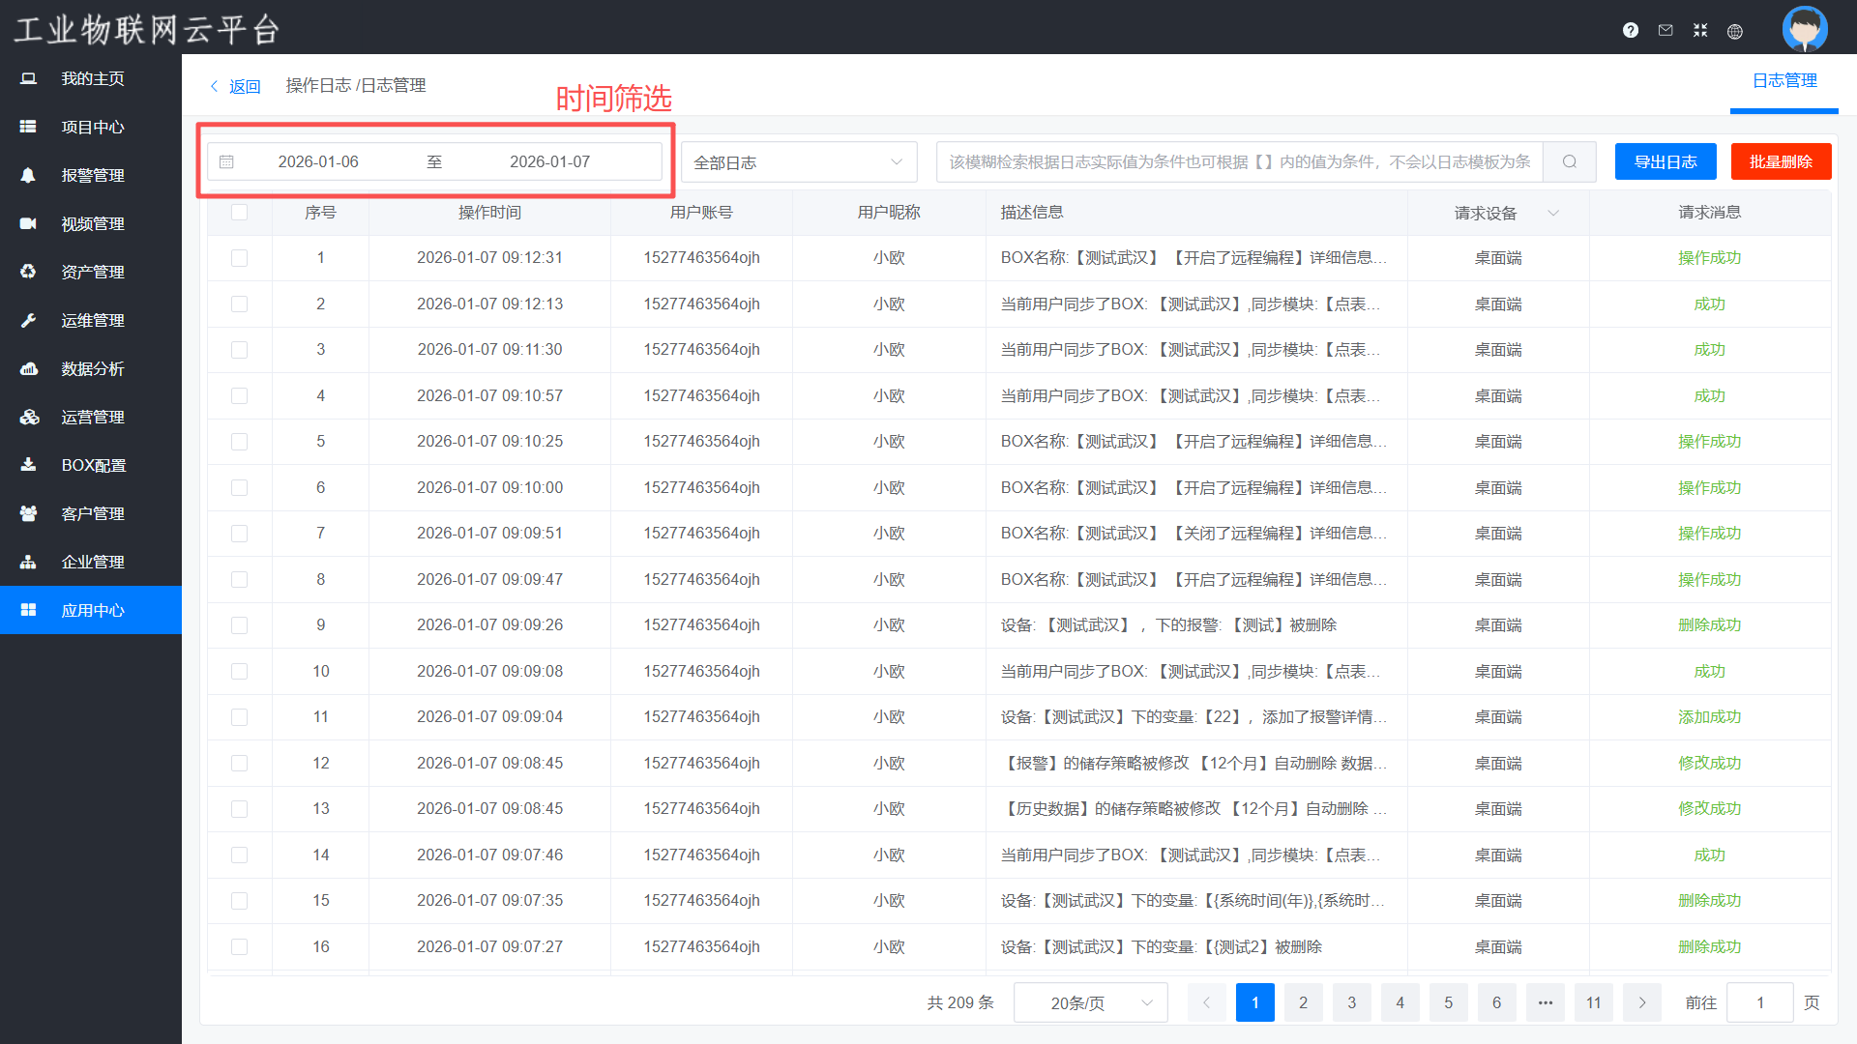Screen dimensions: 1857x1044
Task: Click the help question mark icon
Action: click(1631, 30)
